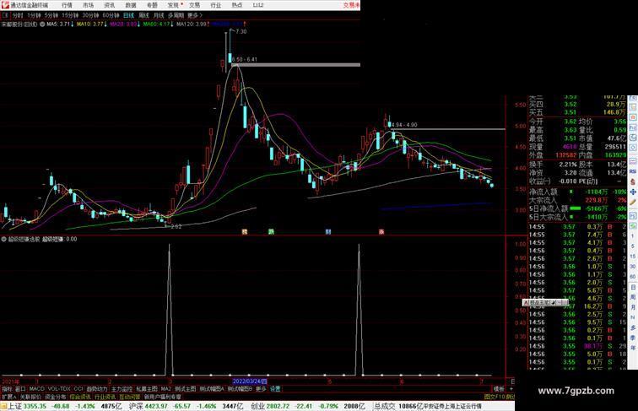
Task: Select the move cross-arrows tool icon
Action: (x=633, y=192)
